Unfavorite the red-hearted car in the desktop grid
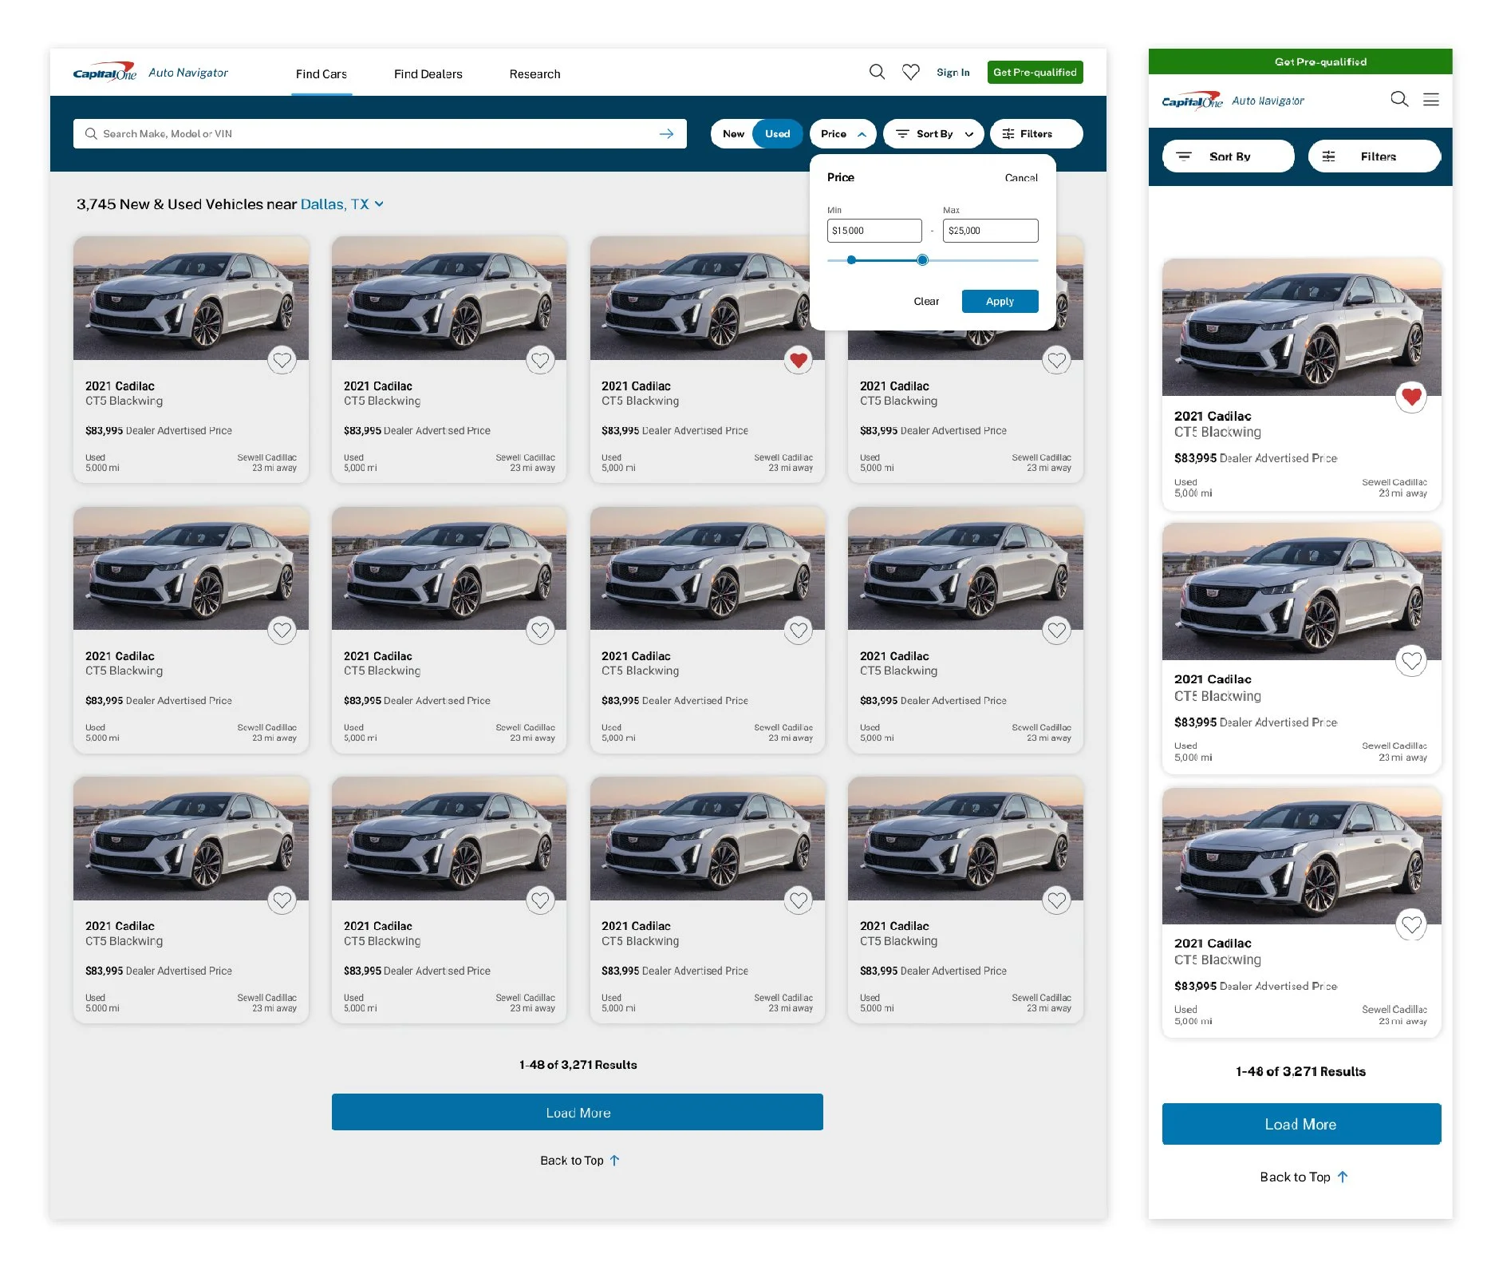The image size is (1495, 1278). click(799, 360)
